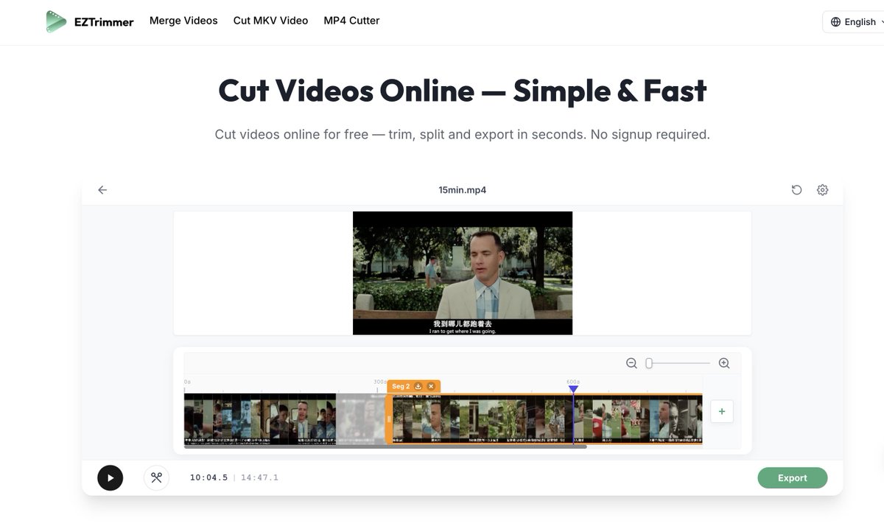
Task: Open the Cut MKV Video page
Action: point(270,21)
